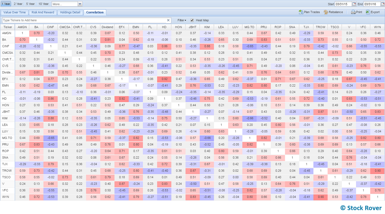Select the EFX row label
This screenshot has width=385, height=214.
click(7, 79)
